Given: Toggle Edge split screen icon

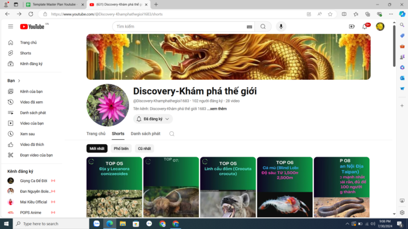Looking at the screenshot, I should [344, 14].
